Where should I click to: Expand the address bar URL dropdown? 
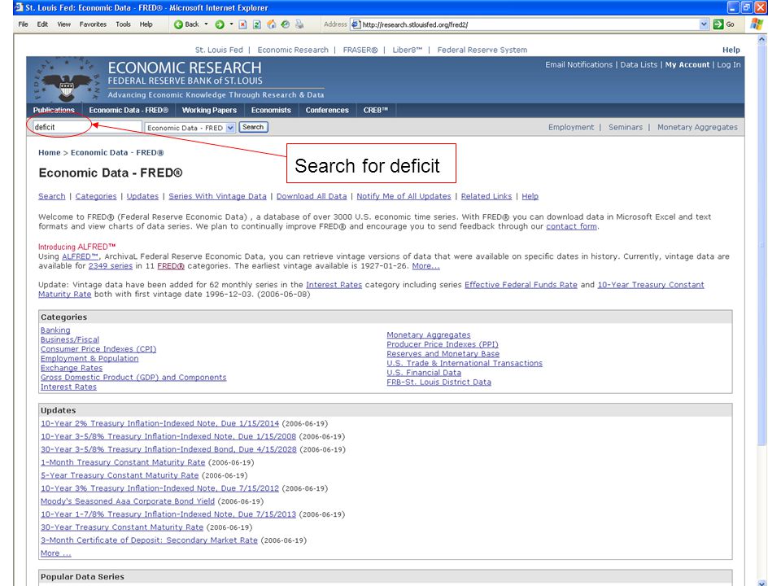(x=703, y=24)
